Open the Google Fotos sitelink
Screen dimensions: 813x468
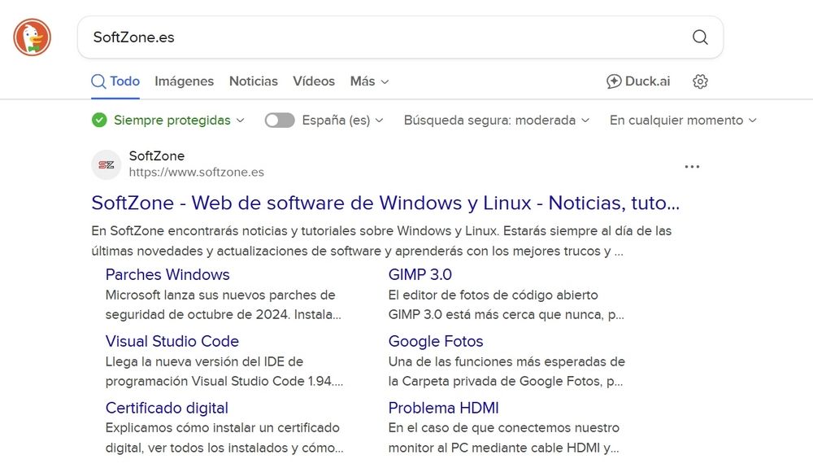[x=436, y=341]
